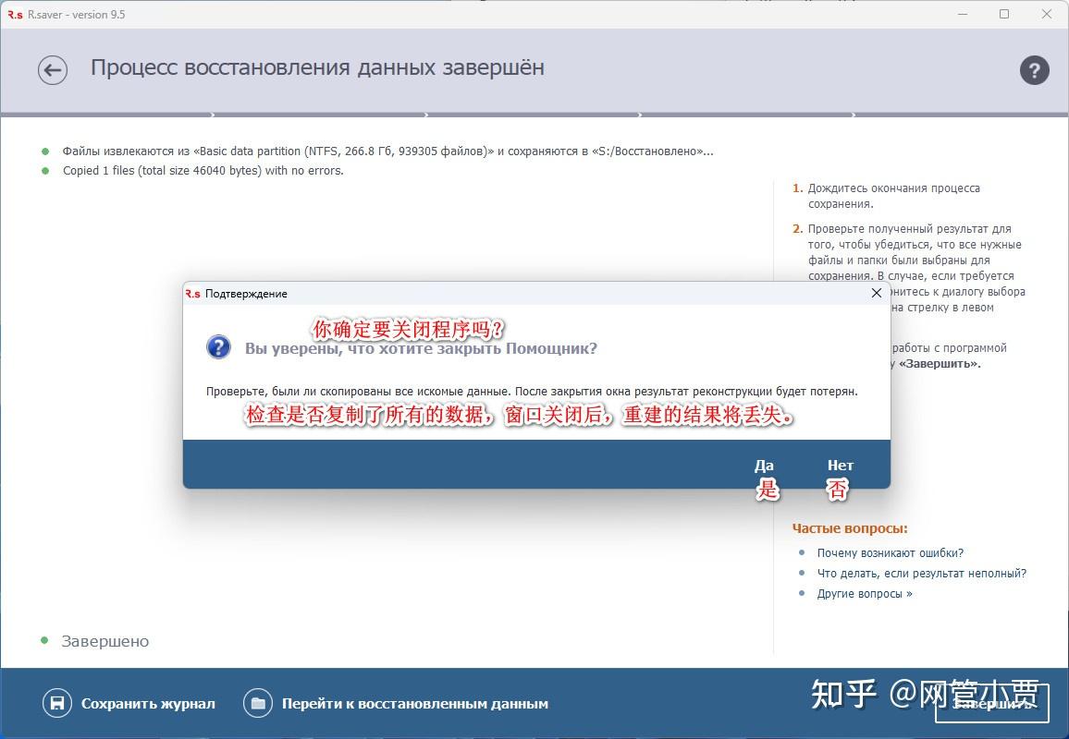Click the save-disk icon beside Сохранить журнал
The image size is (1069, 739).
[56, 702]
